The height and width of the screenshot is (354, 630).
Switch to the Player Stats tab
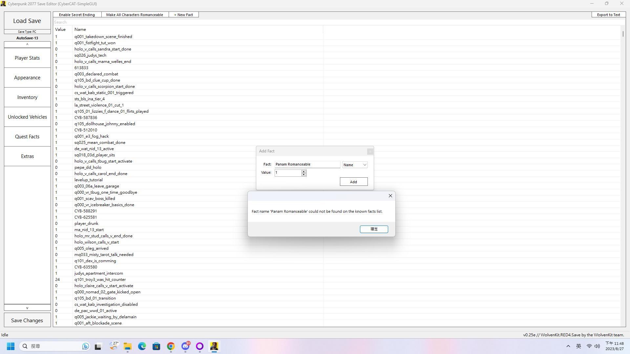coord(27,58)
